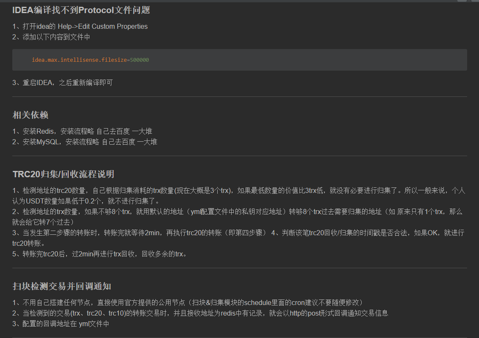Click the 相关依赖 section heading

click(30, 115)
